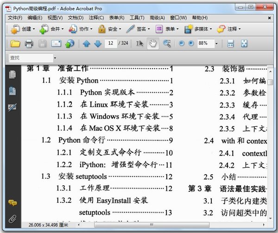278x233 pixels.
Task: Click the fit one full page icon
Action: point(244,44)
